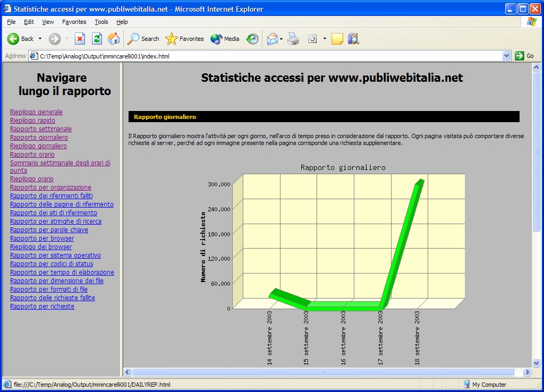This screenshot has height=392, width=544.
Task: Show browsing History
Action: click(x=252, y=39)
